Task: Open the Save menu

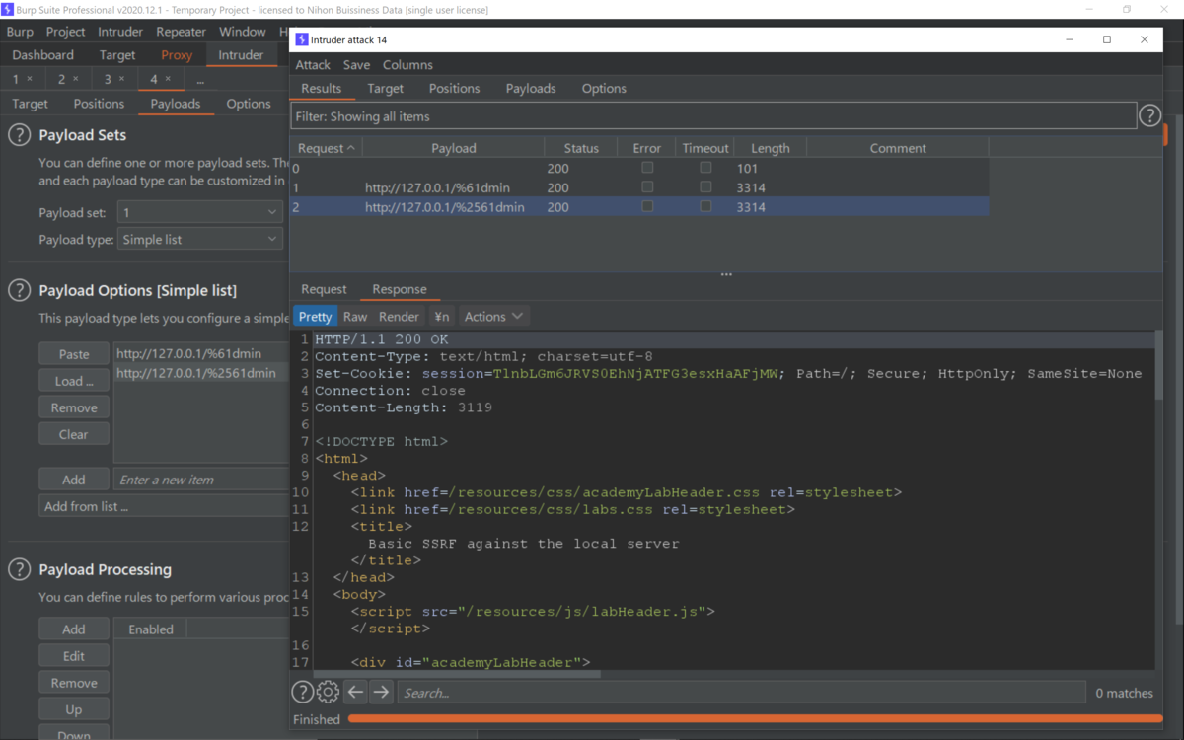Action: tap(356, 65)
